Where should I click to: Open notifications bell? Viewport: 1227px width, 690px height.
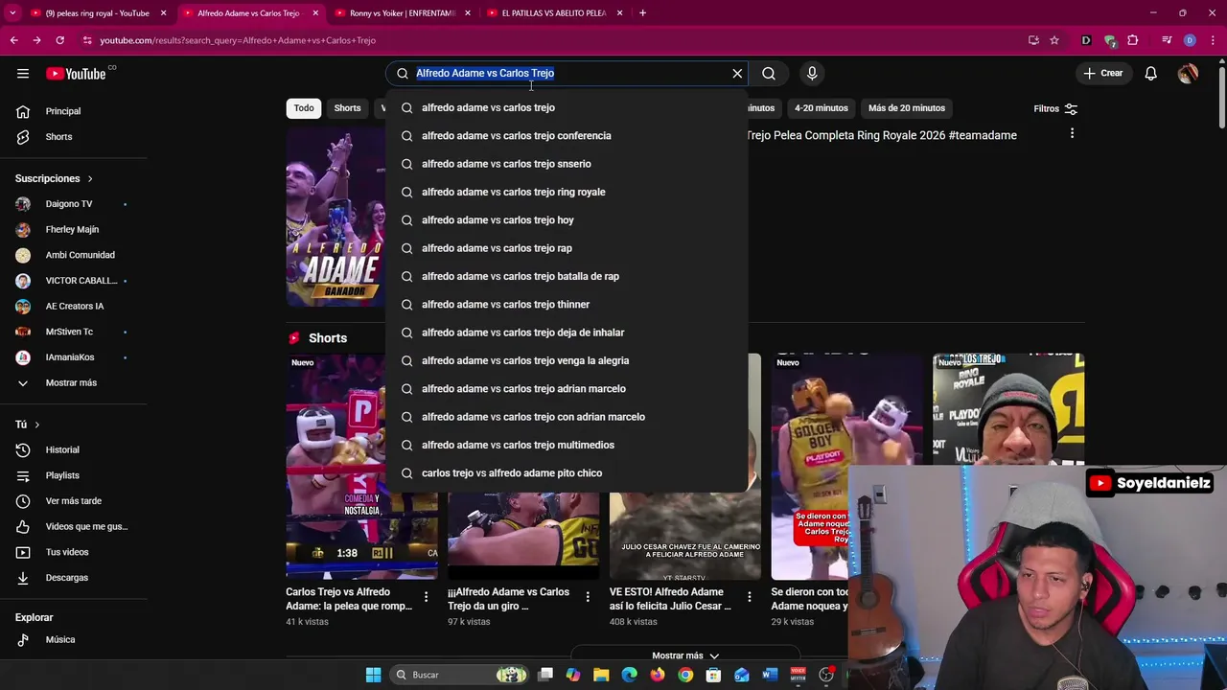click(1150, 73)
